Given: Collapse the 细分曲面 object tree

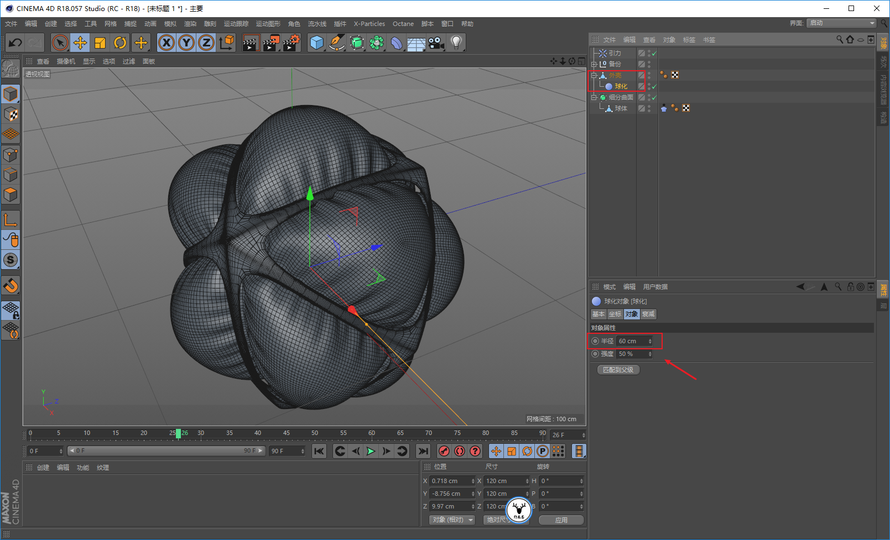Looking at the screenshot, I should pos(594,97).
